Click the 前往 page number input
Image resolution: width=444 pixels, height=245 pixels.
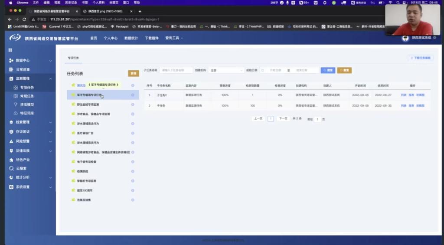(317, 119)
